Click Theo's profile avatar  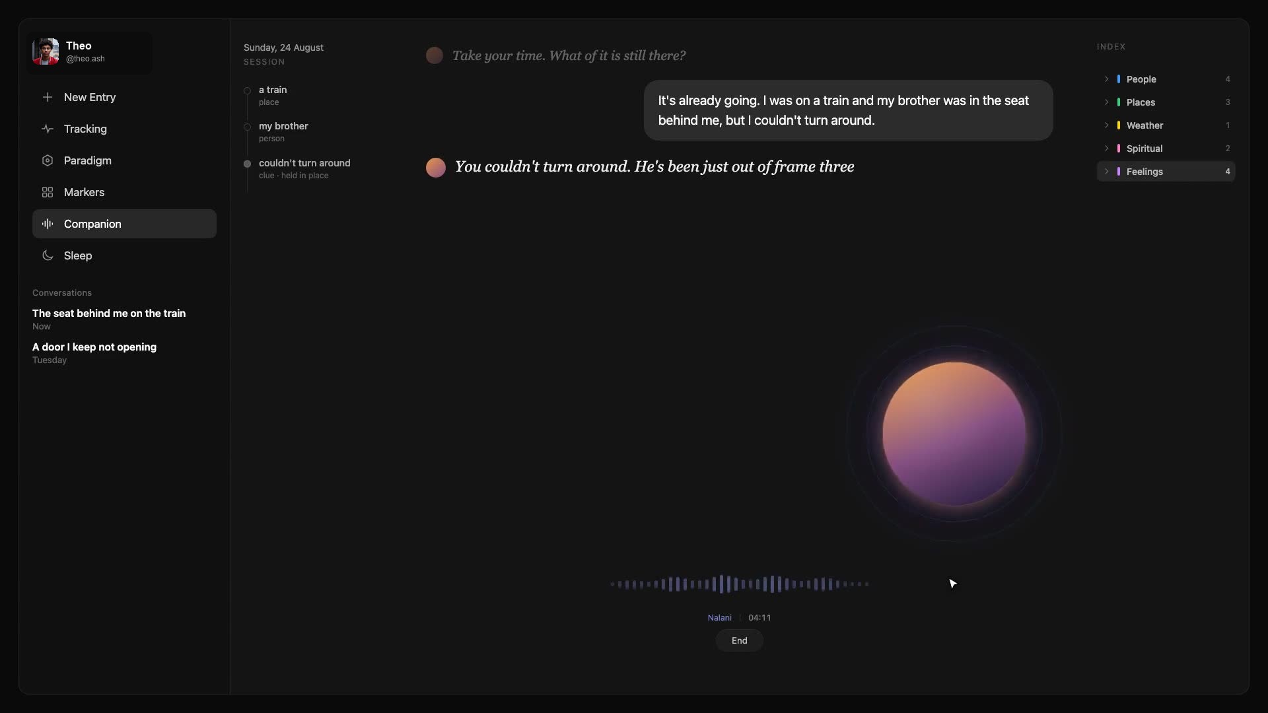(46, 51)
